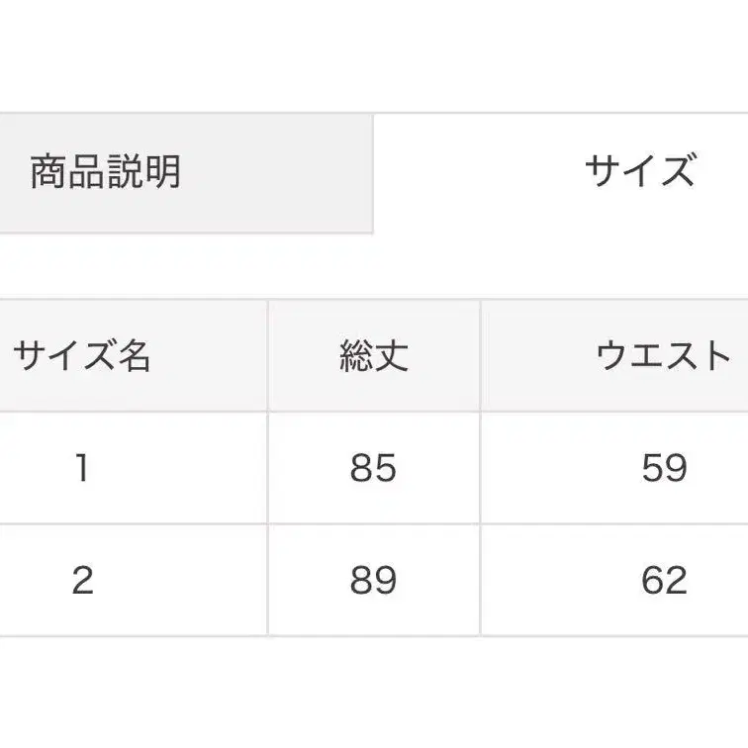The image size is (748, 748).
Task: Click the border between サイズ名 and 総丈 headers
Action: click(267, 356)
